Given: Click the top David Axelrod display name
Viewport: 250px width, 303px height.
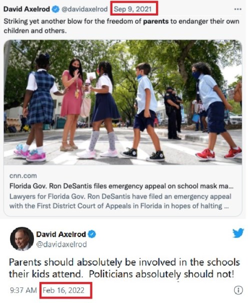Looking at the screenshot, I should (x=26, y=9).
